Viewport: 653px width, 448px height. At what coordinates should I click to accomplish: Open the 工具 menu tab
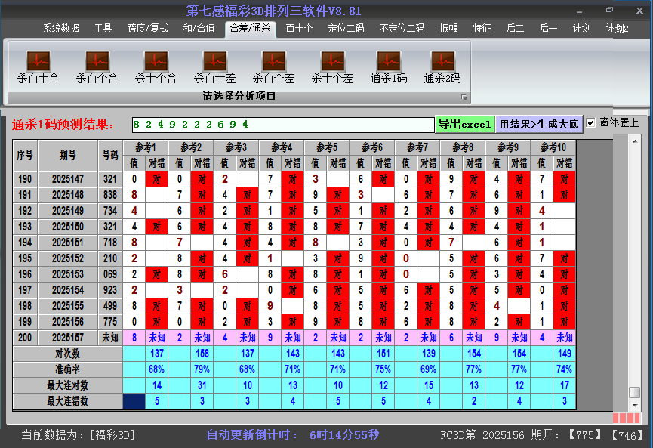pos(103,29)
